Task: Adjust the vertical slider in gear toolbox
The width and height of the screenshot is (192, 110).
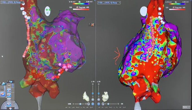Action: pyautogui.click(x=5, y=88)
